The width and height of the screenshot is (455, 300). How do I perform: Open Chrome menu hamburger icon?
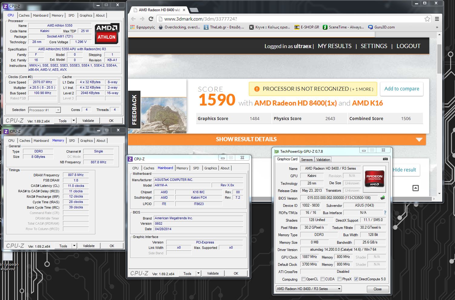tap(437, 19)
